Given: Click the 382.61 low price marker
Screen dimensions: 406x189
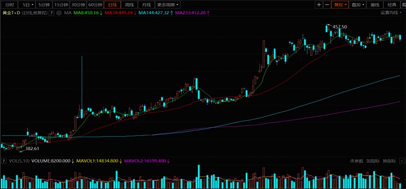Looking at the screenshot, I should tap(32, 149).
